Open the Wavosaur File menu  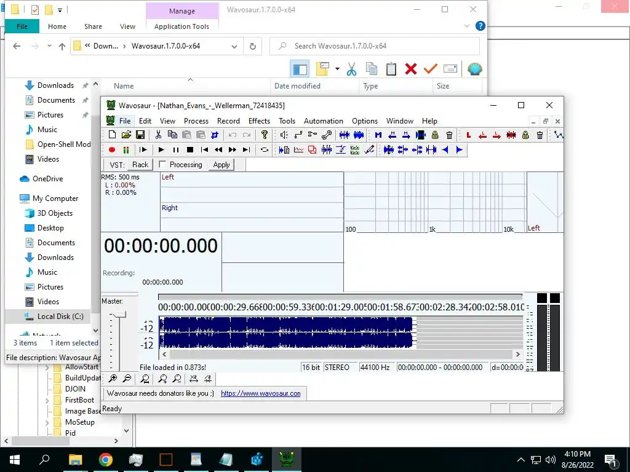[x=125, y=121]
